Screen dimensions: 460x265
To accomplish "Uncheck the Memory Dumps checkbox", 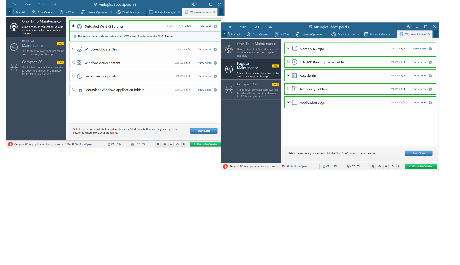I will (x=289, y=49).
